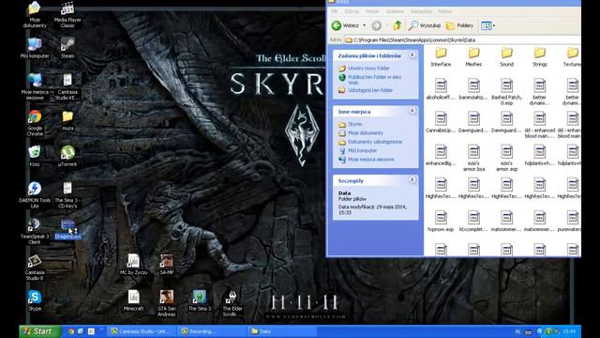Click Publikuj ten folder w sieci Web
This screenshot has width=600, height=338.
point(375,80)
